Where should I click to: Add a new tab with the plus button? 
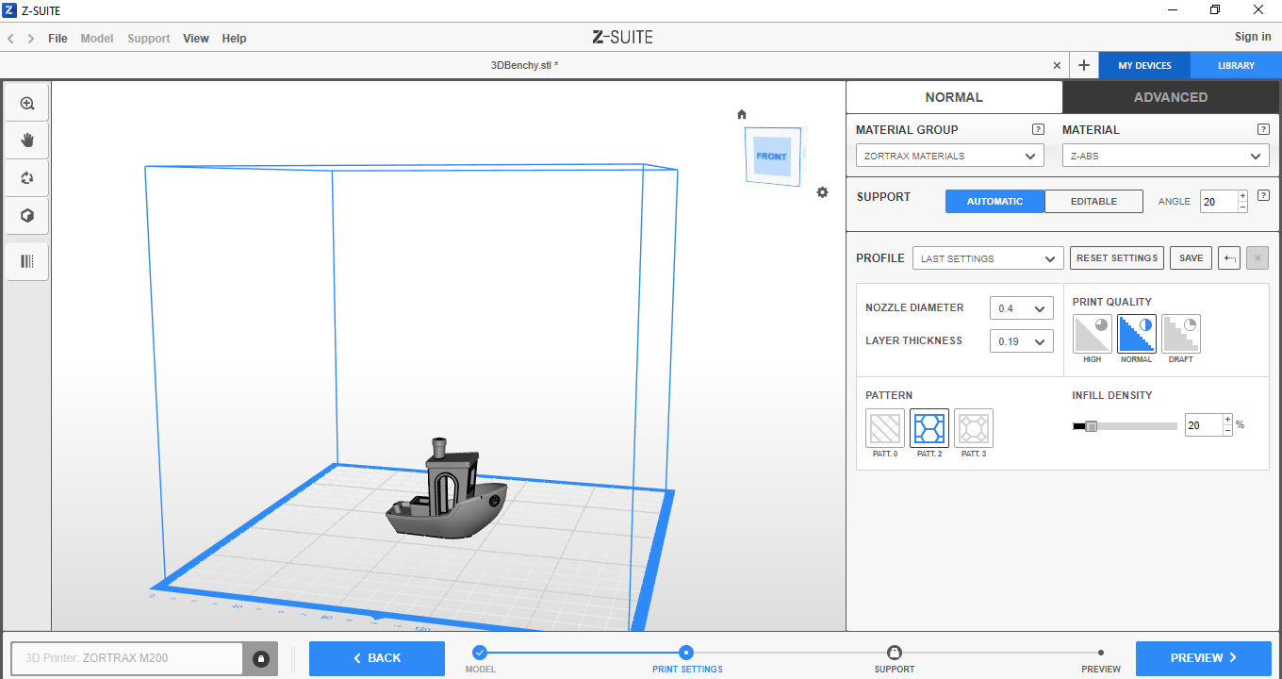[1084, 65]
